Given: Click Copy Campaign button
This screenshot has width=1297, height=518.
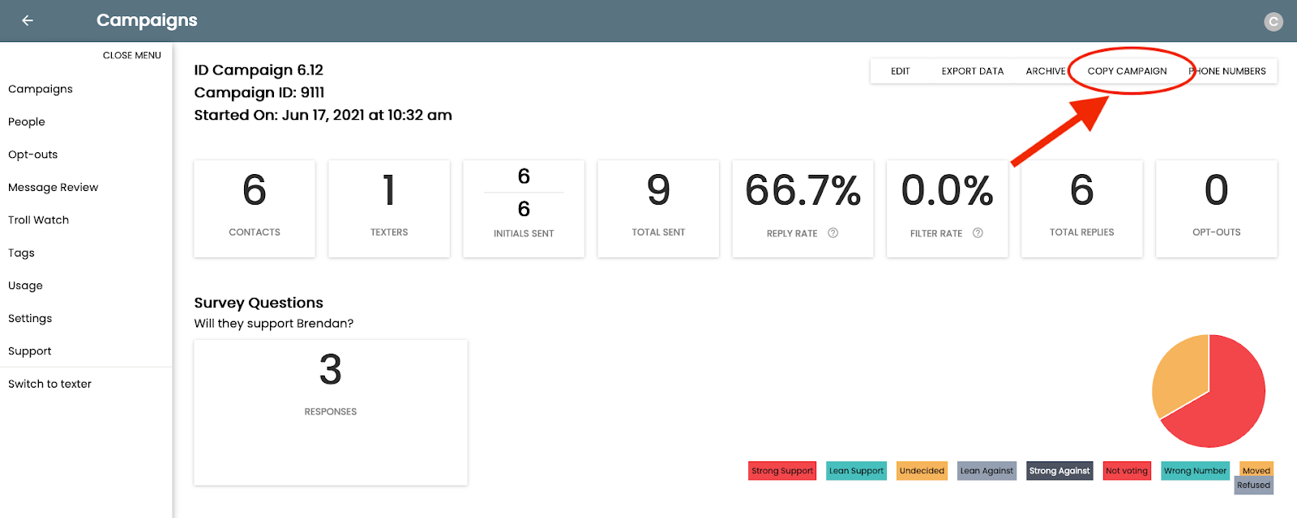Looking at the screenshot, I should (1127, 71).
